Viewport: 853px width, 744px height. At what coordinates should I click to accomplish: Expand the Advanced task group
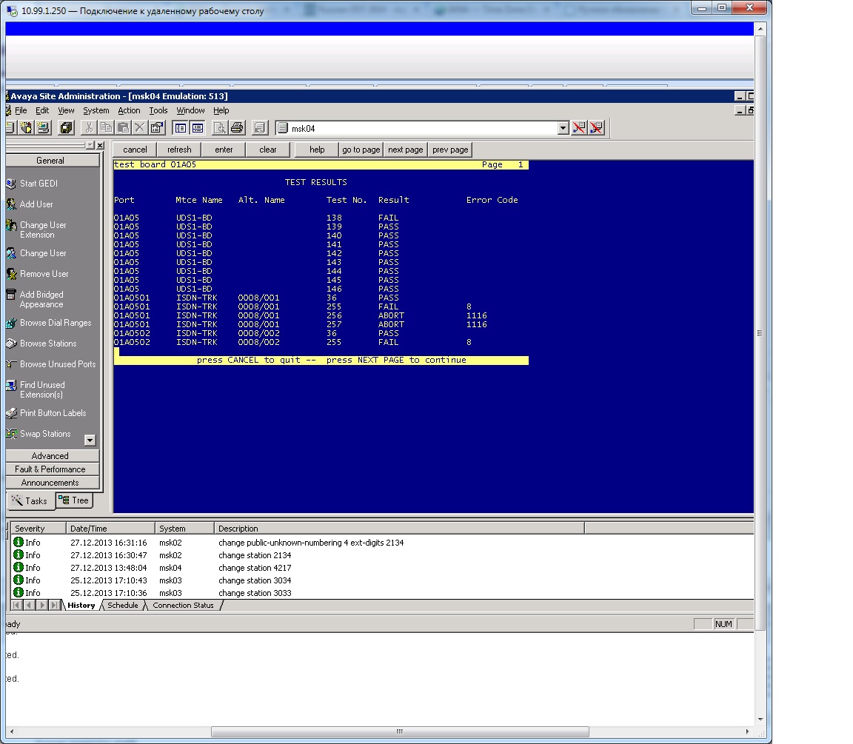click(53, 456)
